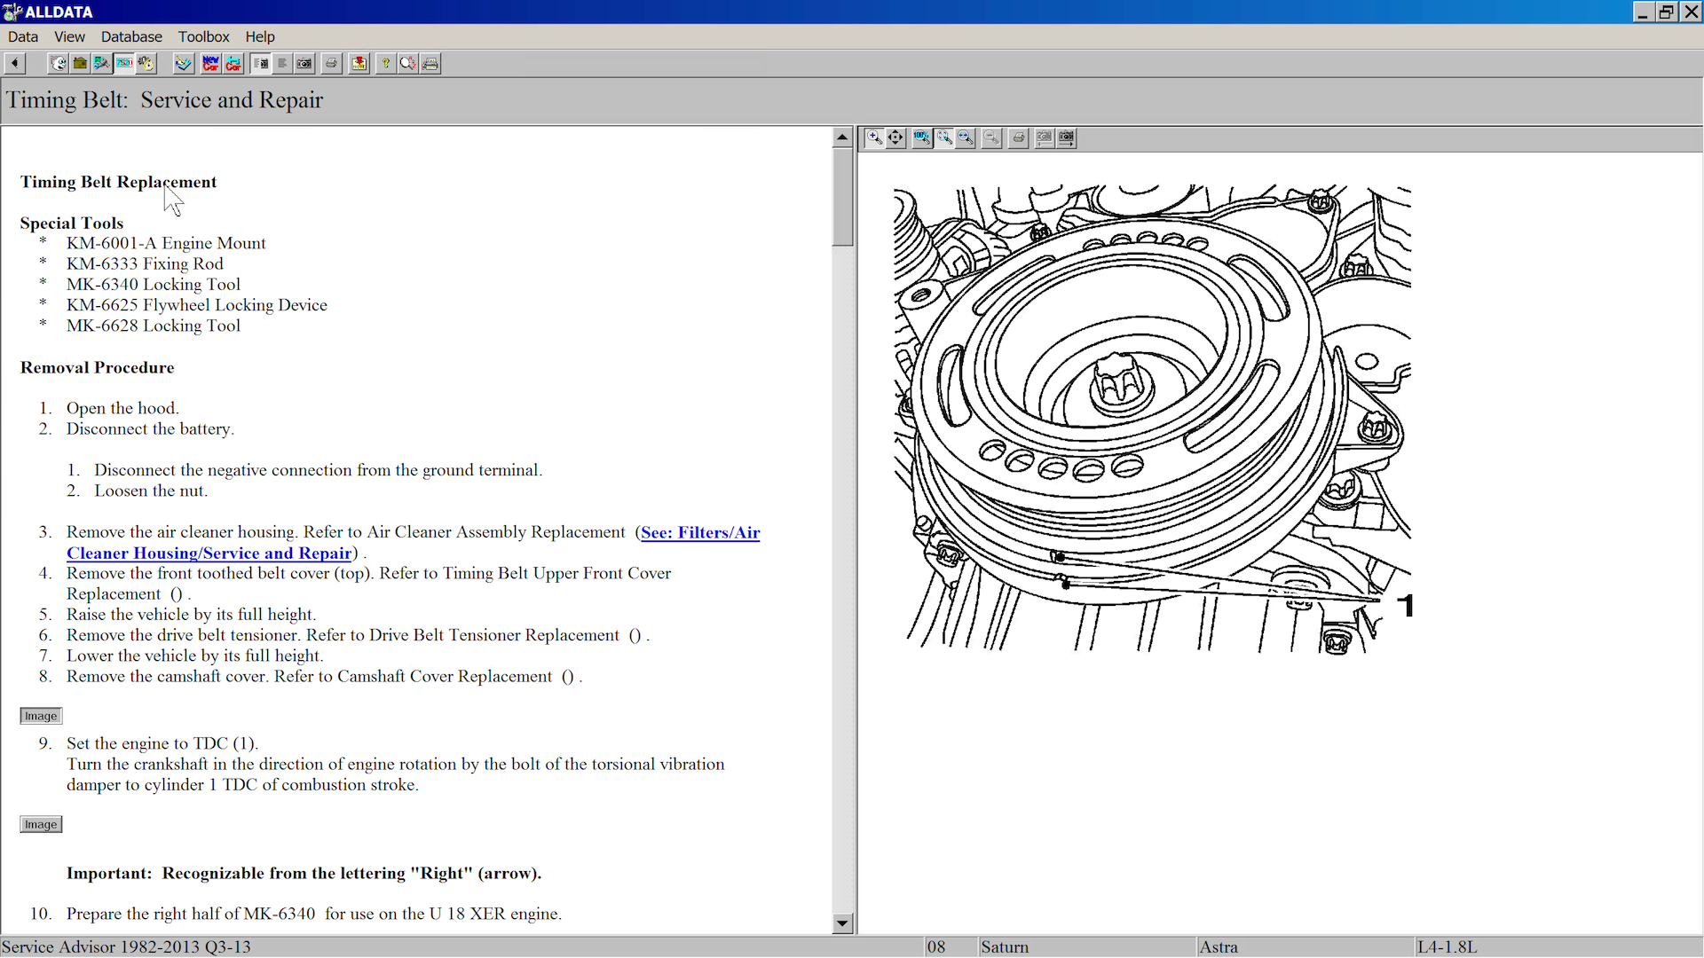Click the question mark help icon
The image size is (1704, 958).
click(x=385, y=63)
